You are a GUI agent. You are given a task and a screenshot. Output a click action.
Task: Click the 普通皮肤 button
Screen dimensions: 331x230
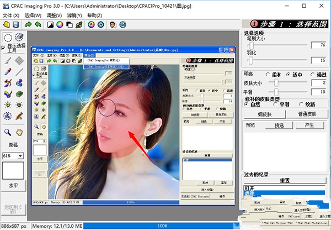pos(307,114)
